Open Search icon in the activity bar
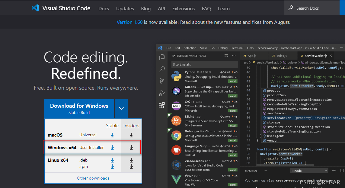This screenshot has width=345, height=188. pos(162,69)
